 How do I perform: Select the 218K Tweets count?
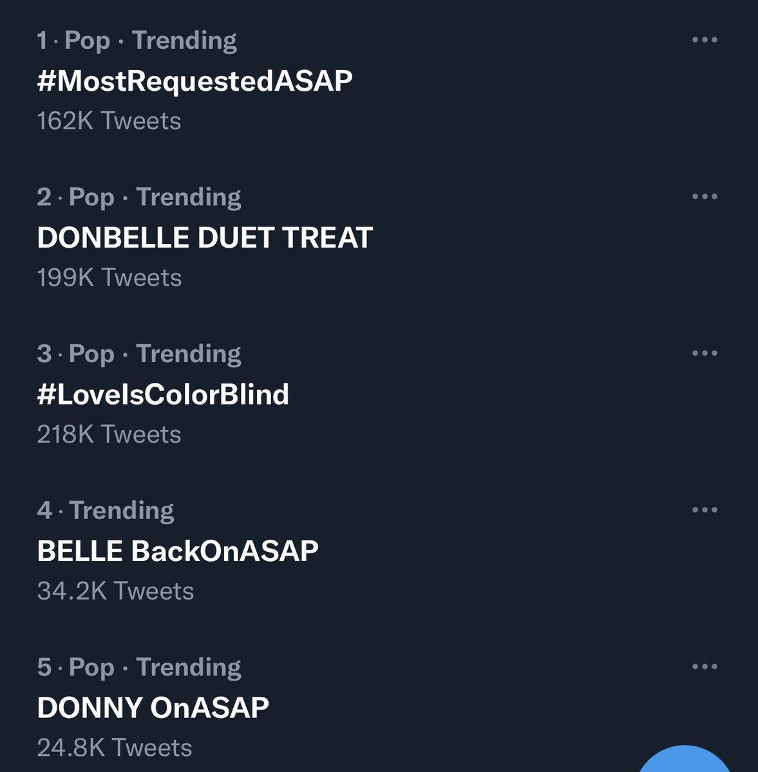(x=109, y=434)
